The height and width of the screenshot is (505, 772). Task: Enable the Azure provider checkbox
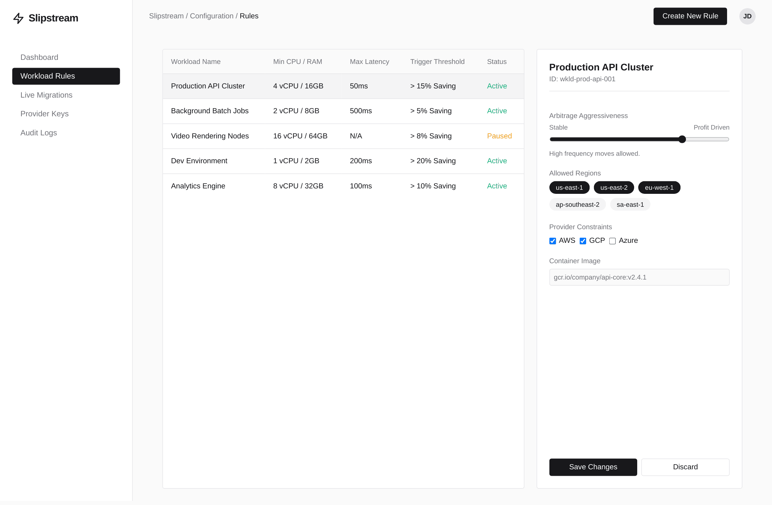(612, 241)
